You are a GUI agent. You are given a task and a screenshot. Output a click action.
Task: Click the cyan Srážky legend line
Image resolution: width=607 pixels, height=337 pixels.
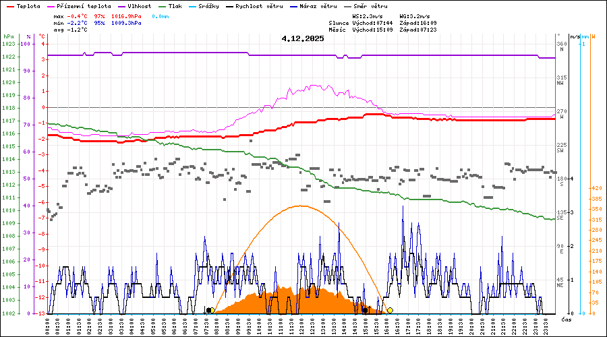pyautogui.click(x=194, y=6)
